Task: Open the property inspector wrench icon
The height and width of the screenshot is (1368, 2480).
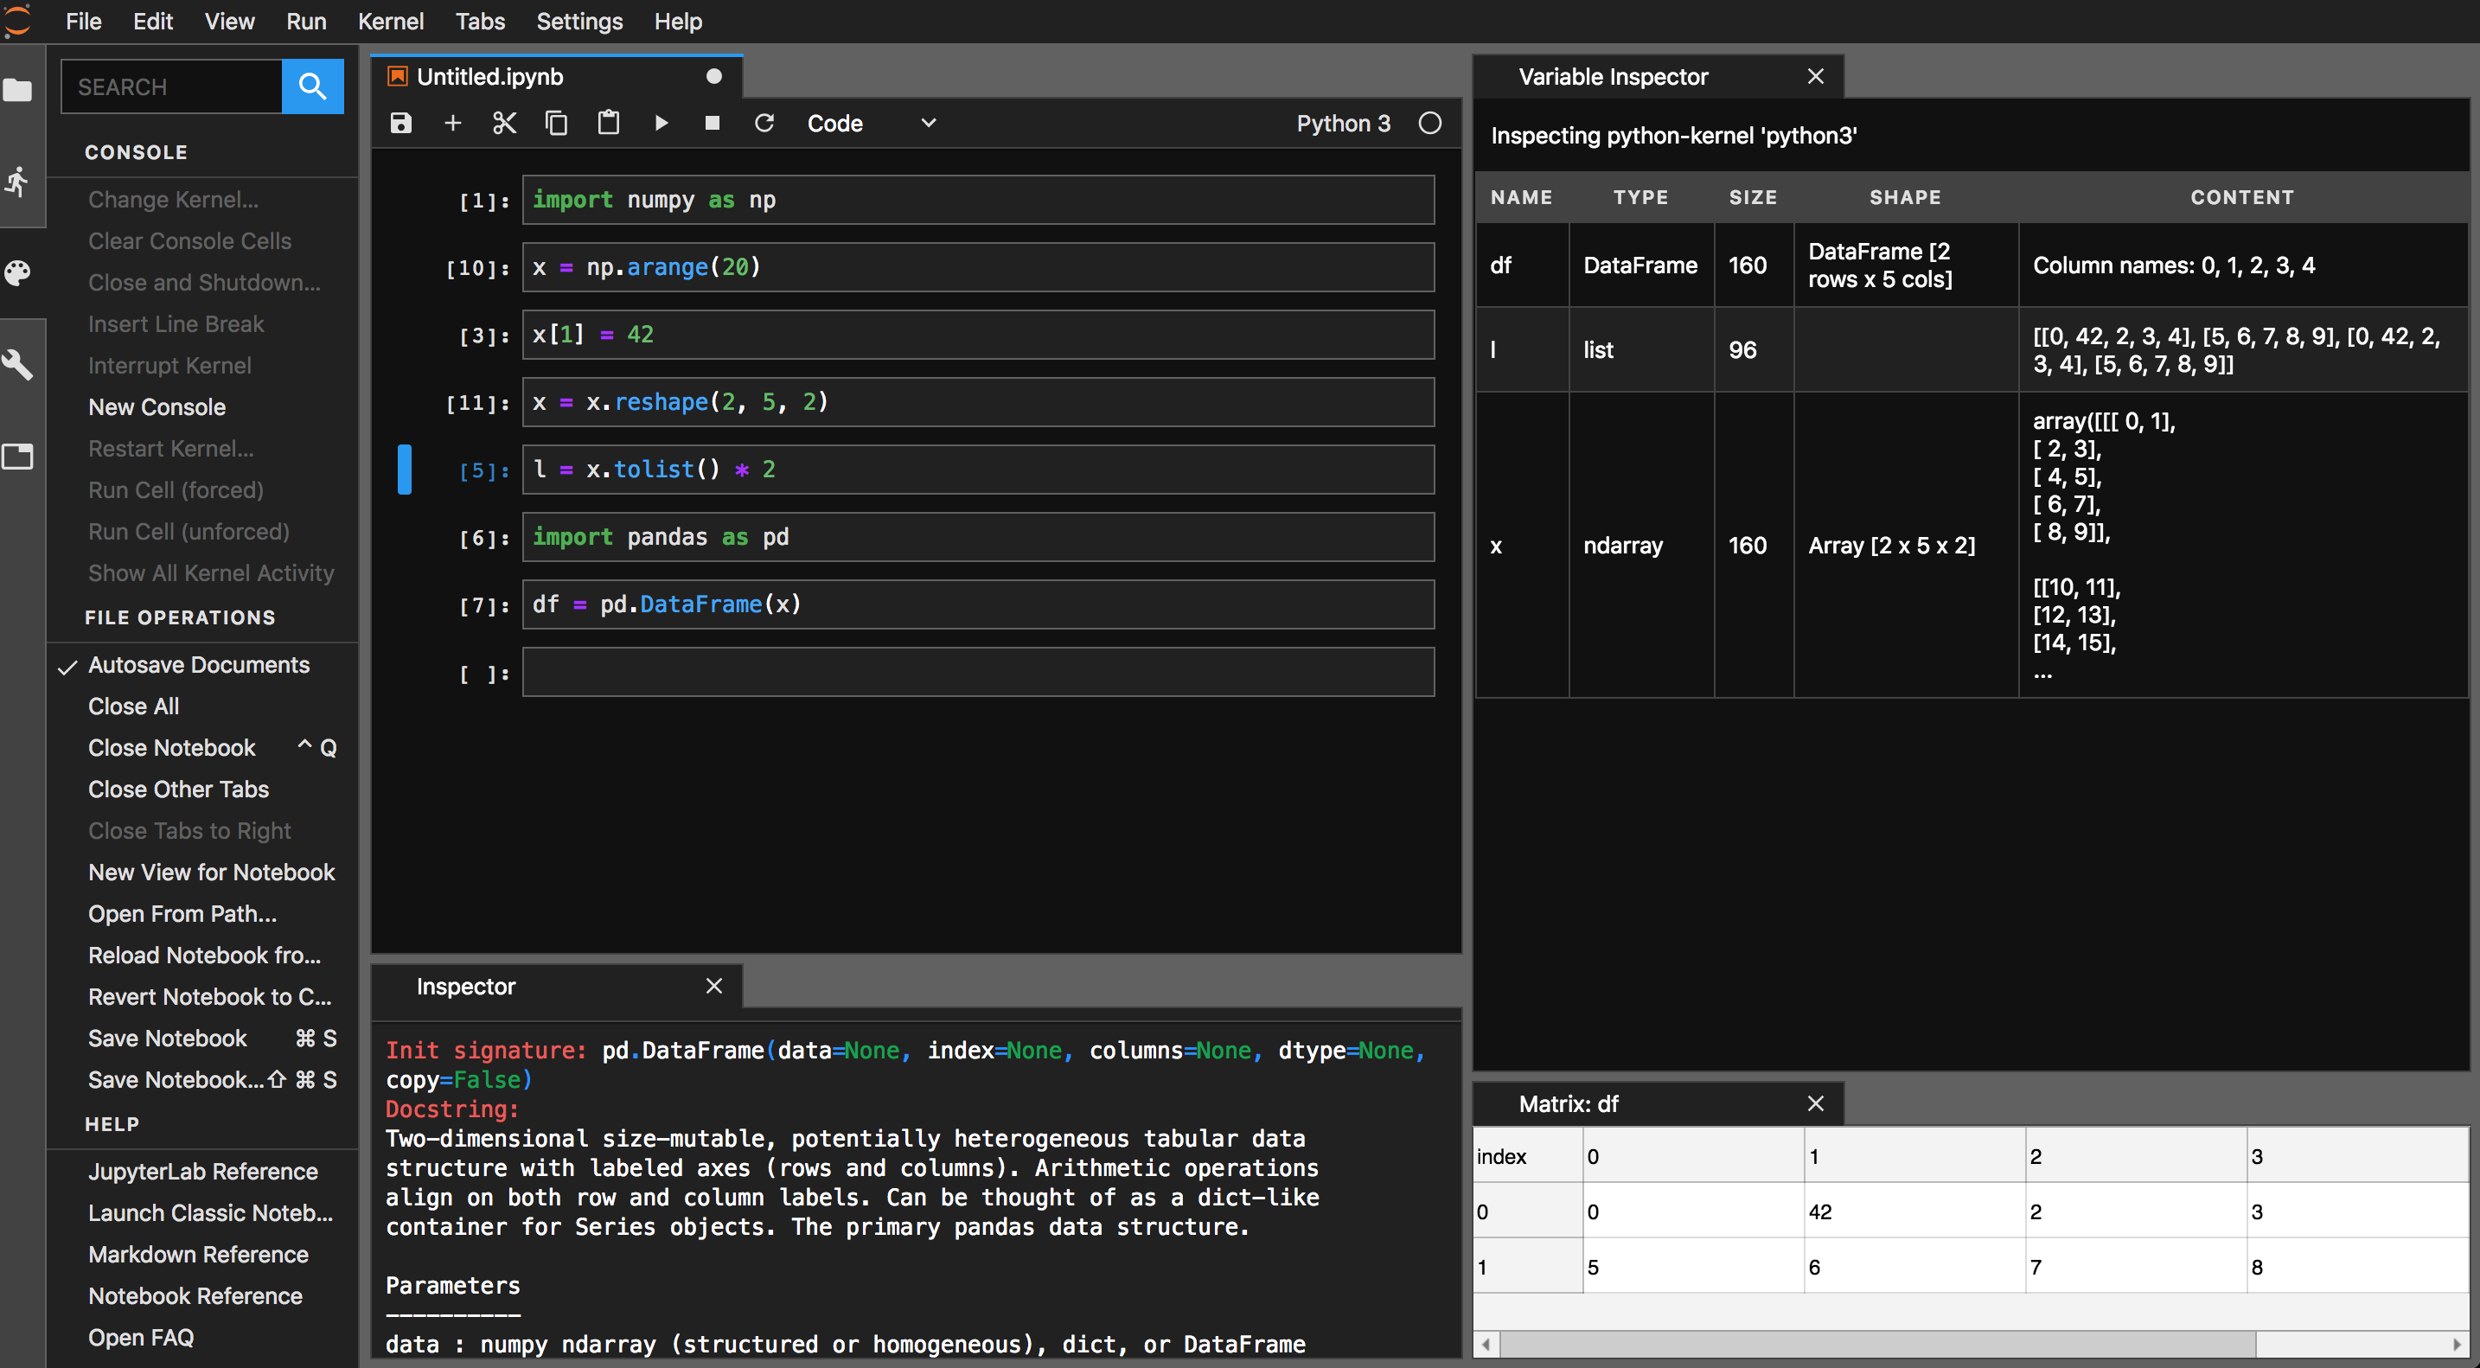Action: click(18, 365)
